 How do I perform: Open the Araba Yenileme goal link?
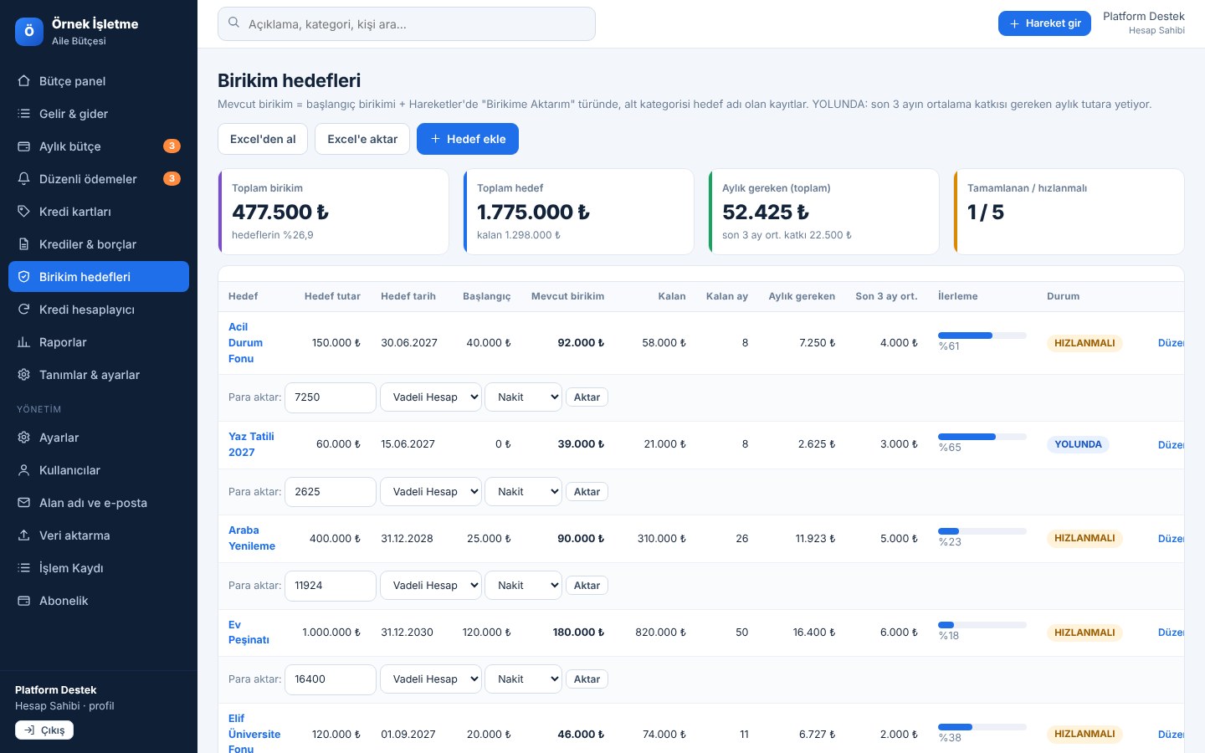[252, 538]
